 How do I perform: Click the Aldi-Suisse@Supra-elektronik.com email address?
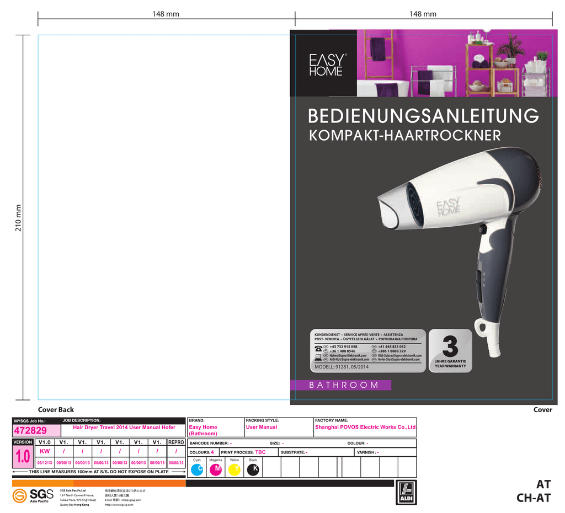pos(399,355)
